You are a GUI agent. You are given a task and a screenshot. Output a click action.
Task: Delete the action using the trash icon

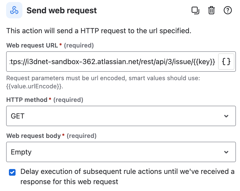point(211,10)
